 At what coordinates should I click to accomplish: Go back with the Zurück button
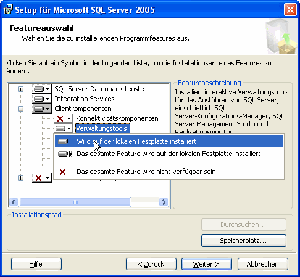coord(151,264)
